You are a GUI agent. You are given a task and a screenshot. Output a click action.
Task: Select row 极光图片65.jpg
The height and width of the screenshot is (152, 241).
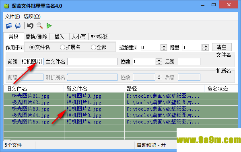pyautogui.click(x=121, y=122)
